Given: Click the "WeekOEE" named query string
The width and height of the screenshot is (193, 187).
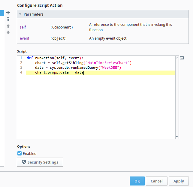Looking at the screenshot, I should [x=110, y=68].
